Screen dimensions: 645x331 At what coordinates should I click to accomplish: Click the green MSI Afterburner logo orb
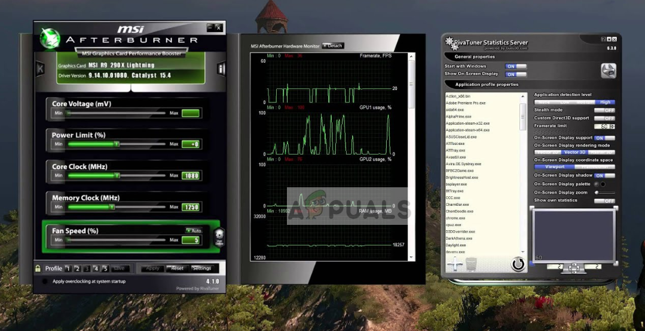[50, 38]
